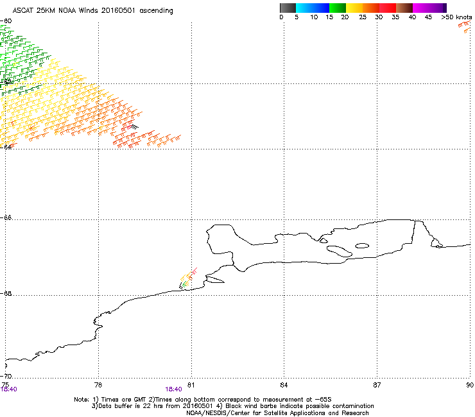Screen dimensions: 475x417
Task: Click the green 15-20 knots color segment
Action: click(338, 8)
